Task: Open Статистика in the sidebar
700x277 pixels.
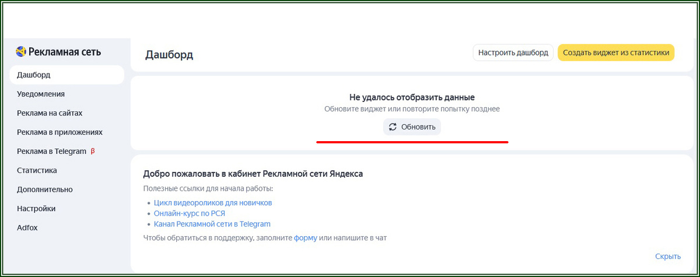Action: tap(37, 170)
